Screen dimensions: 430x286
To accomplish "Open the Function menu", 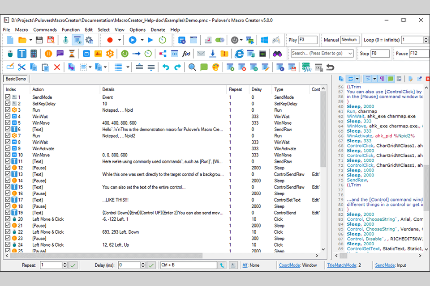I will click(71, 29).
